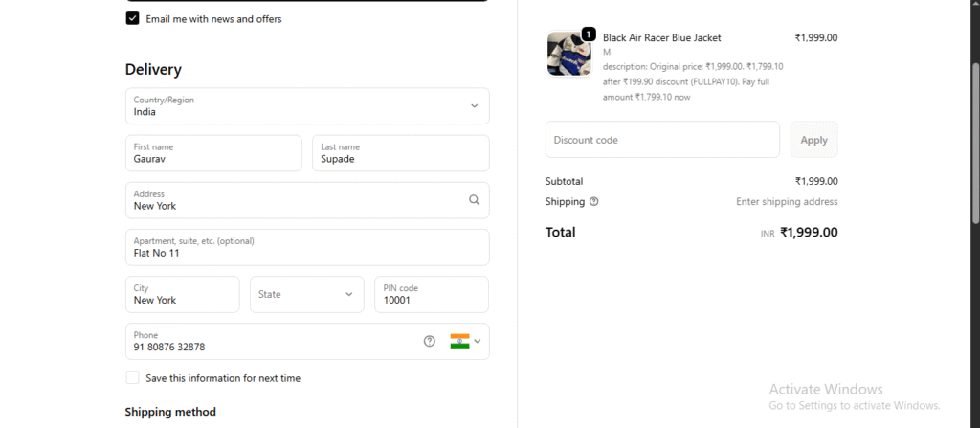Click the magnifier icon in Address field
The width and height of the screenshot is (980, 428).
(474, 200)
